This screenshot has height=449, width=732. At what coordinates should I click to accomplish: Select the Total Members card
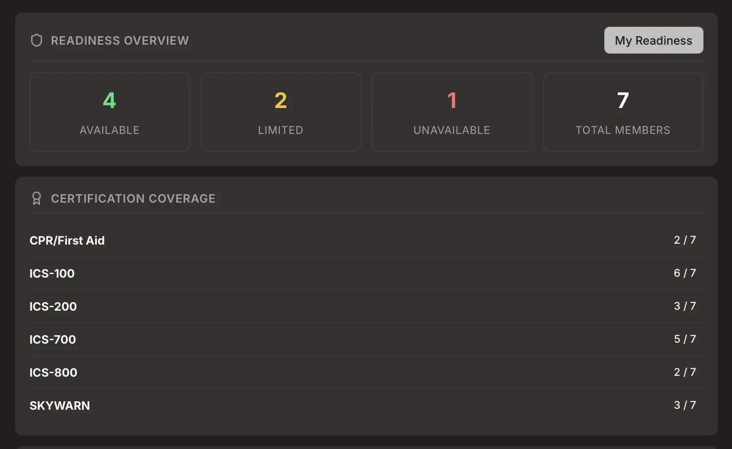coord(623,112)
